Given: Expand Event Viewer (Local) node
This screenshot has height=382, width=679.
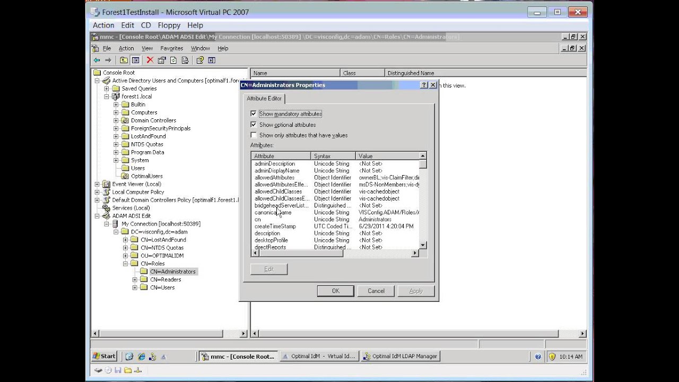Looking at the screenshot, I should coord(97,184).
